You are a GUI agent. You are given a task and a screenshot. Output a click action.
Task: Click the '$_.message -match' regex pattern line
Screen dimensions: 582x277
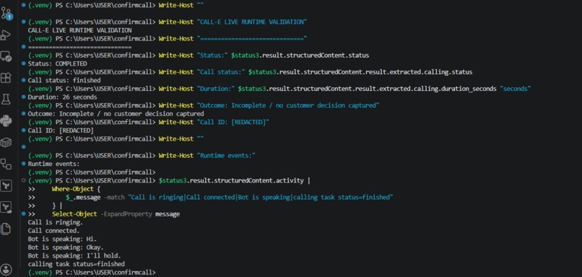coord(230,197)
